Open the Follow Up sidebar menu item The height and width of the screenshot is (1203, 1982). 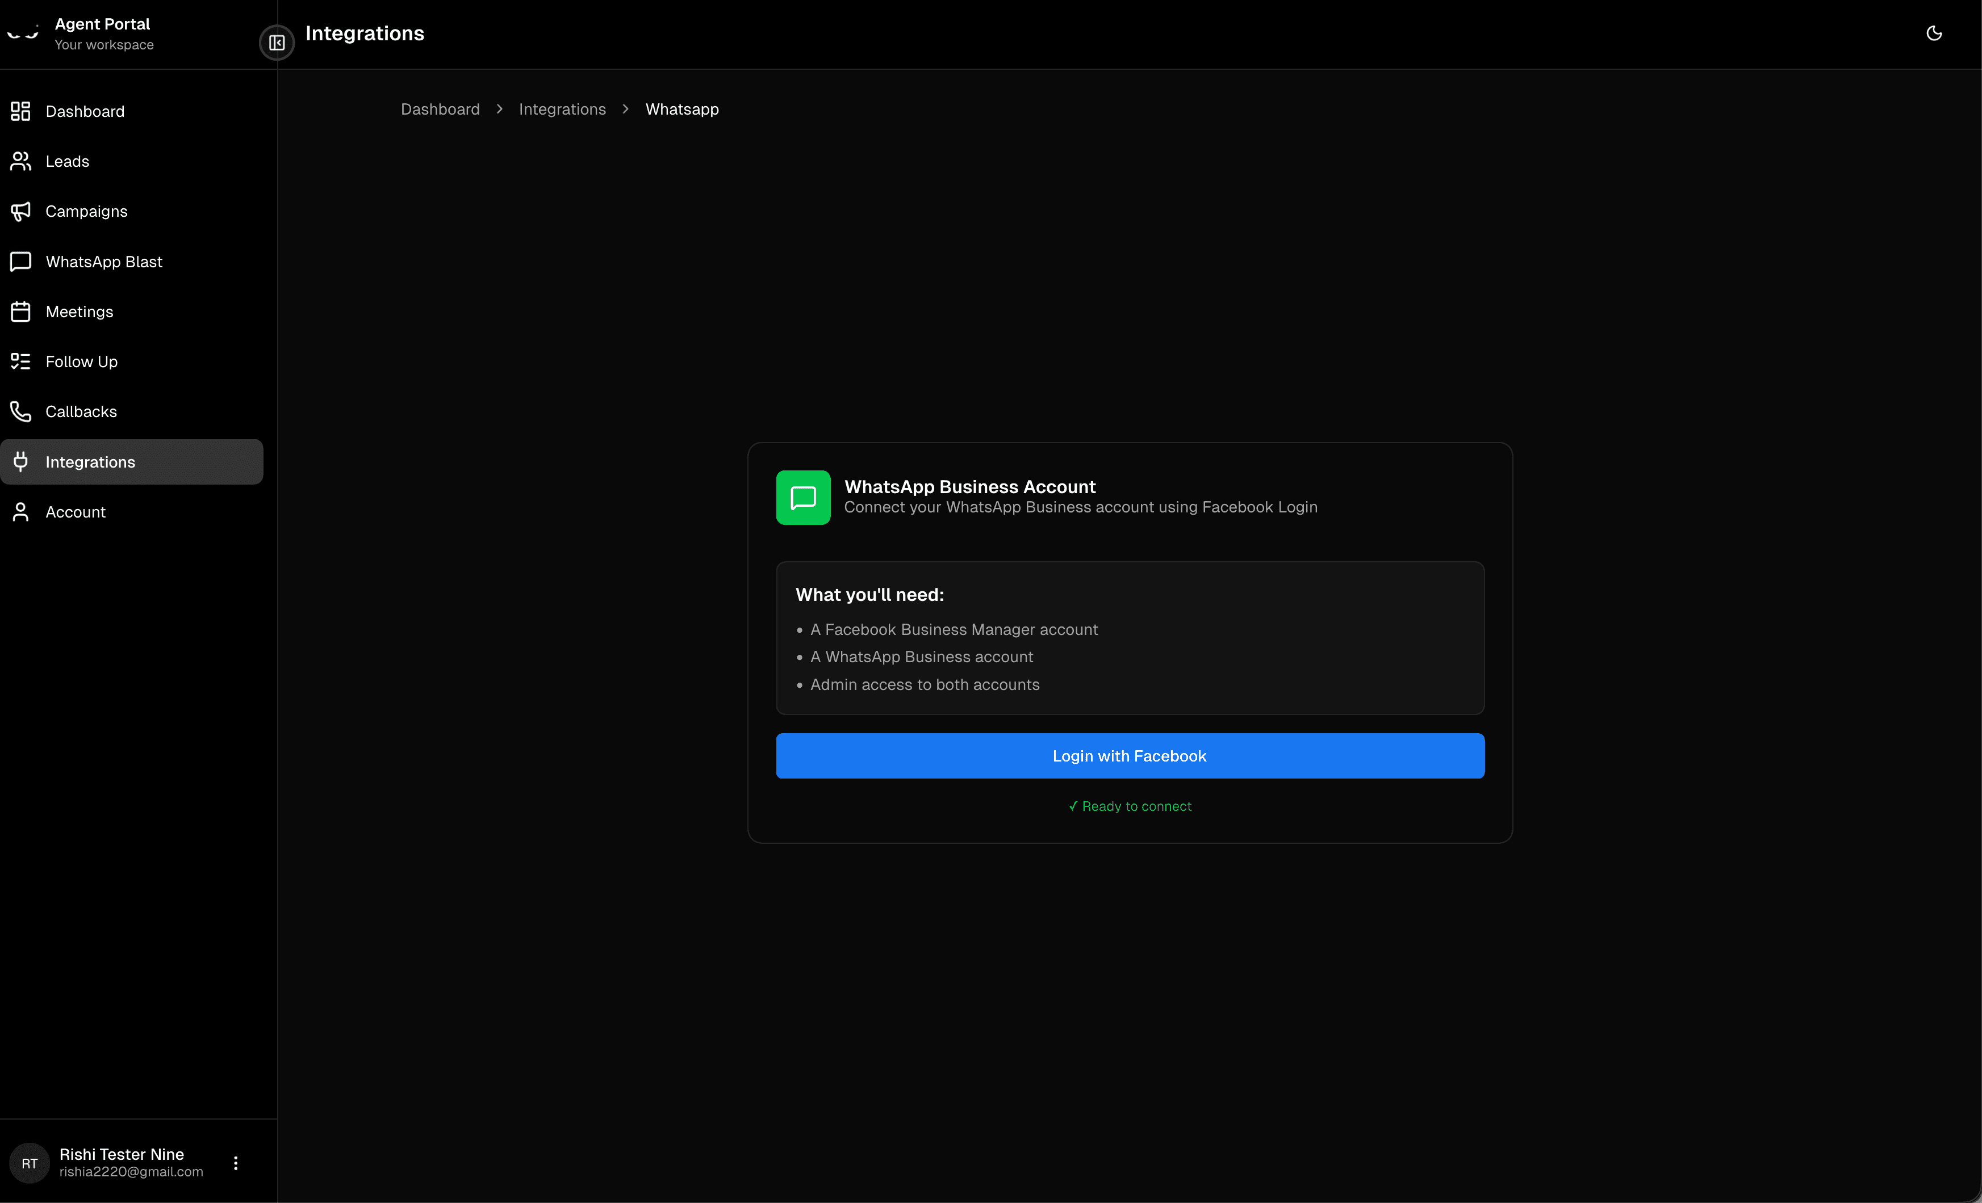pos(132,361)
